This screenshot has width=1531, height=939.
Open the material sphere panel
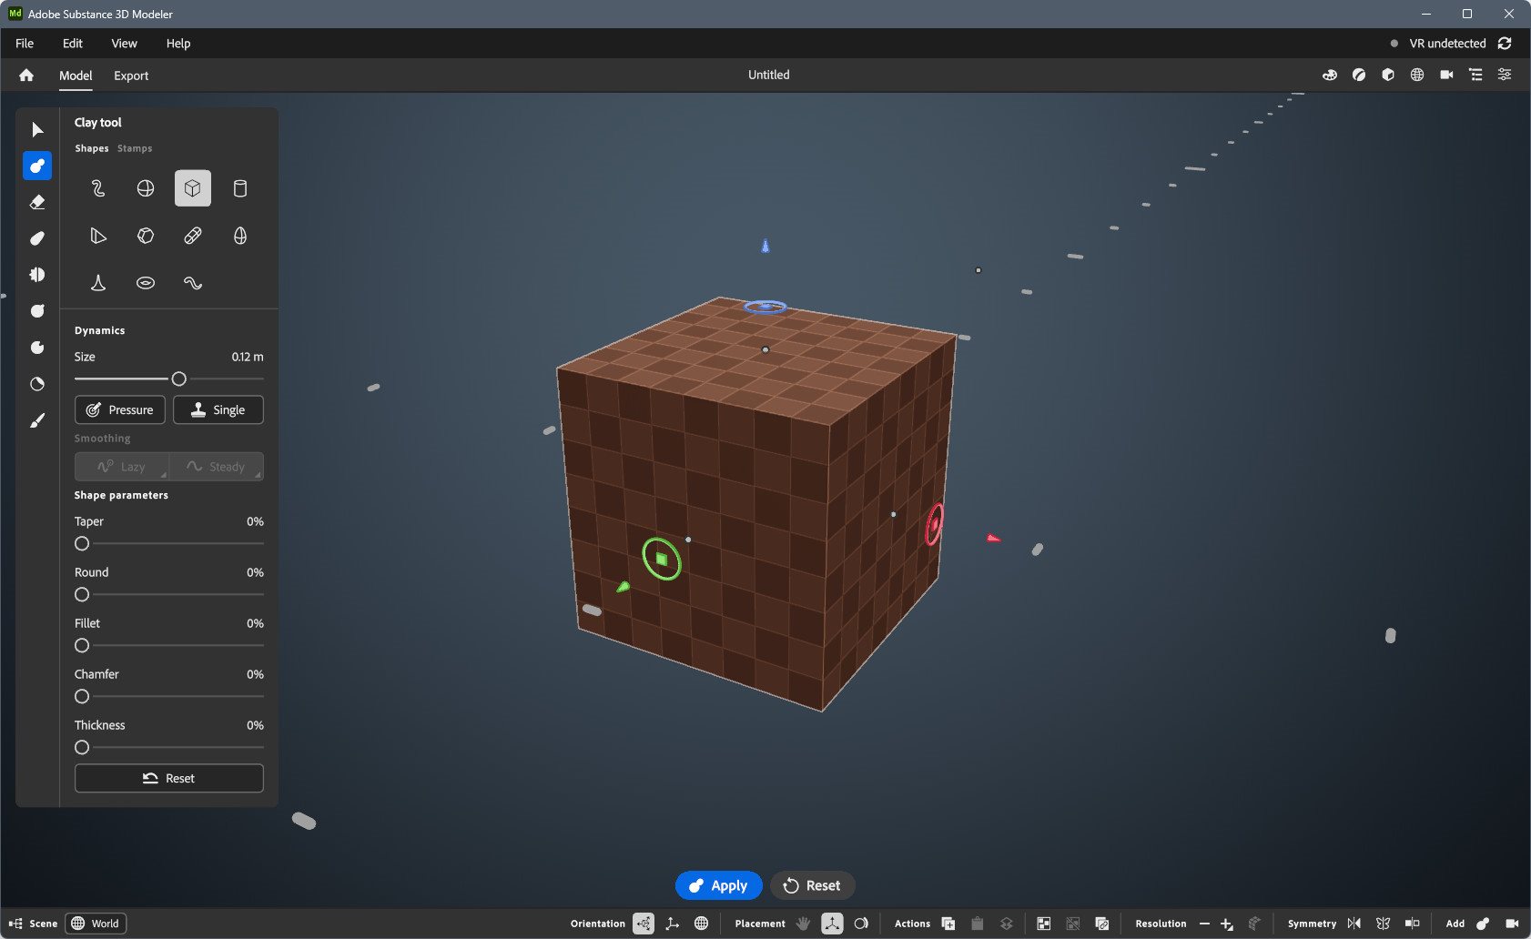tap(1359, 75)
